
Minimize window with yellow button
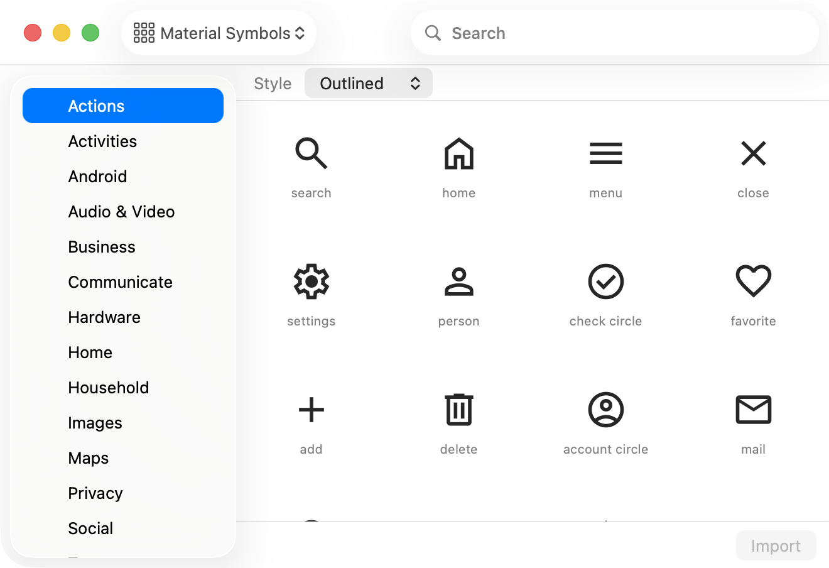(62, 33)
